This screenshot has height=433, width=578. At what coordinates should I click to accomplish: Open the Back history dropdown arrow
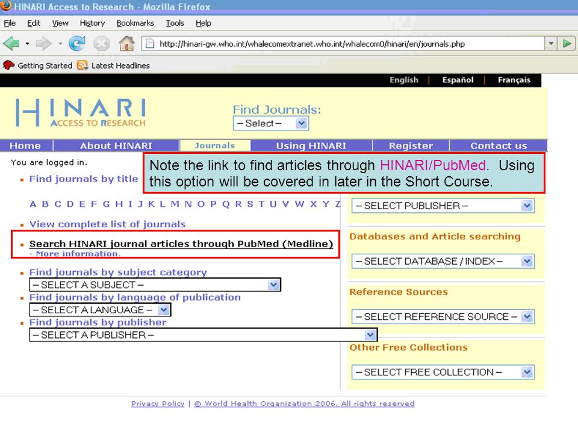(x=27, y=44)
